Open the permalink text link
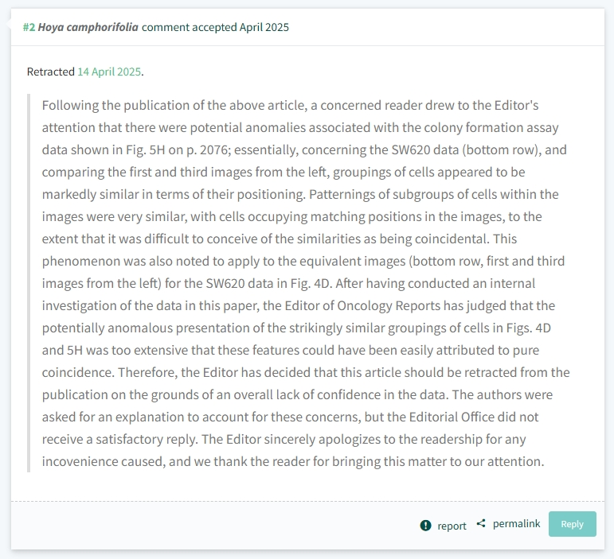Image resolution: width=614 pixels, height=559 pixels. click(x=517, y=523)
